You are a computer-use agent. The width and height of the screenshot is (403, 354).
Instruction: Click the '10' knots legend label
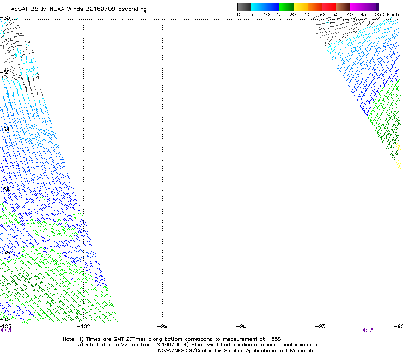click(x=266, y=15)
